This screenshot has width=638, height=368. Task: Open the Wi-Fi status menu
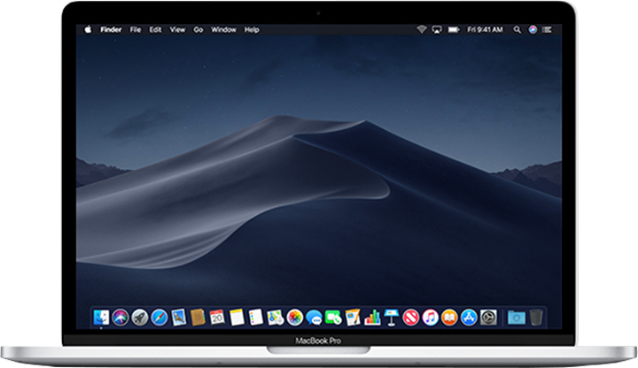422,29
